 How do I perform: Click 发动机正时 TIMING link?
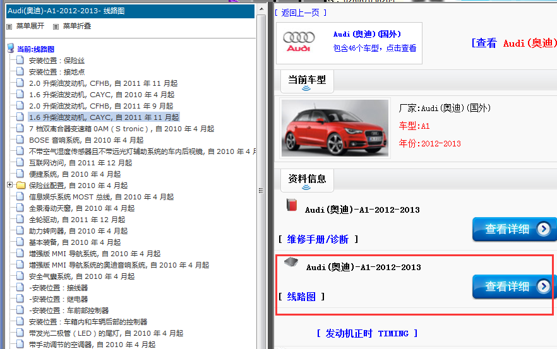[x=367, y=333]
